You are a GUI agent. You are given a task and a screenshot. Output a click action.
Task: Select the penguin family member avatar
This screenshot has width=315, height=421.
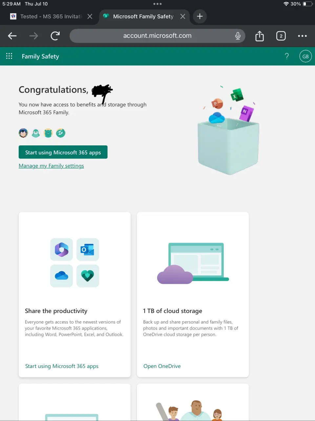tap(36, 133)
